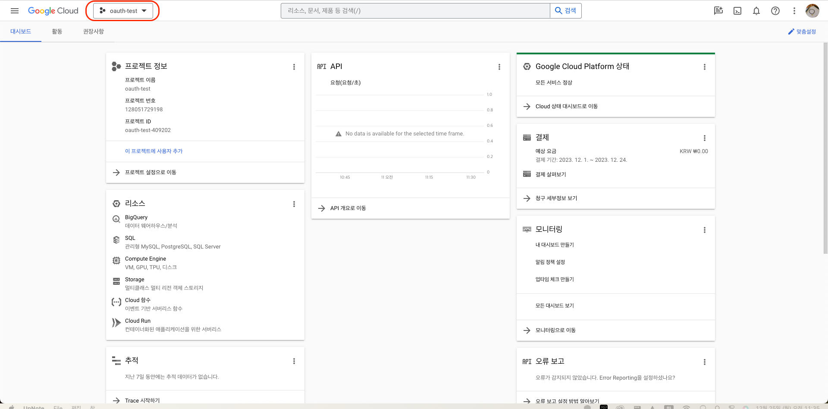This screenshot has width=828, height=409.
Task: Switch to the 대시보드 tab
Action: click(x=21, y=31)
